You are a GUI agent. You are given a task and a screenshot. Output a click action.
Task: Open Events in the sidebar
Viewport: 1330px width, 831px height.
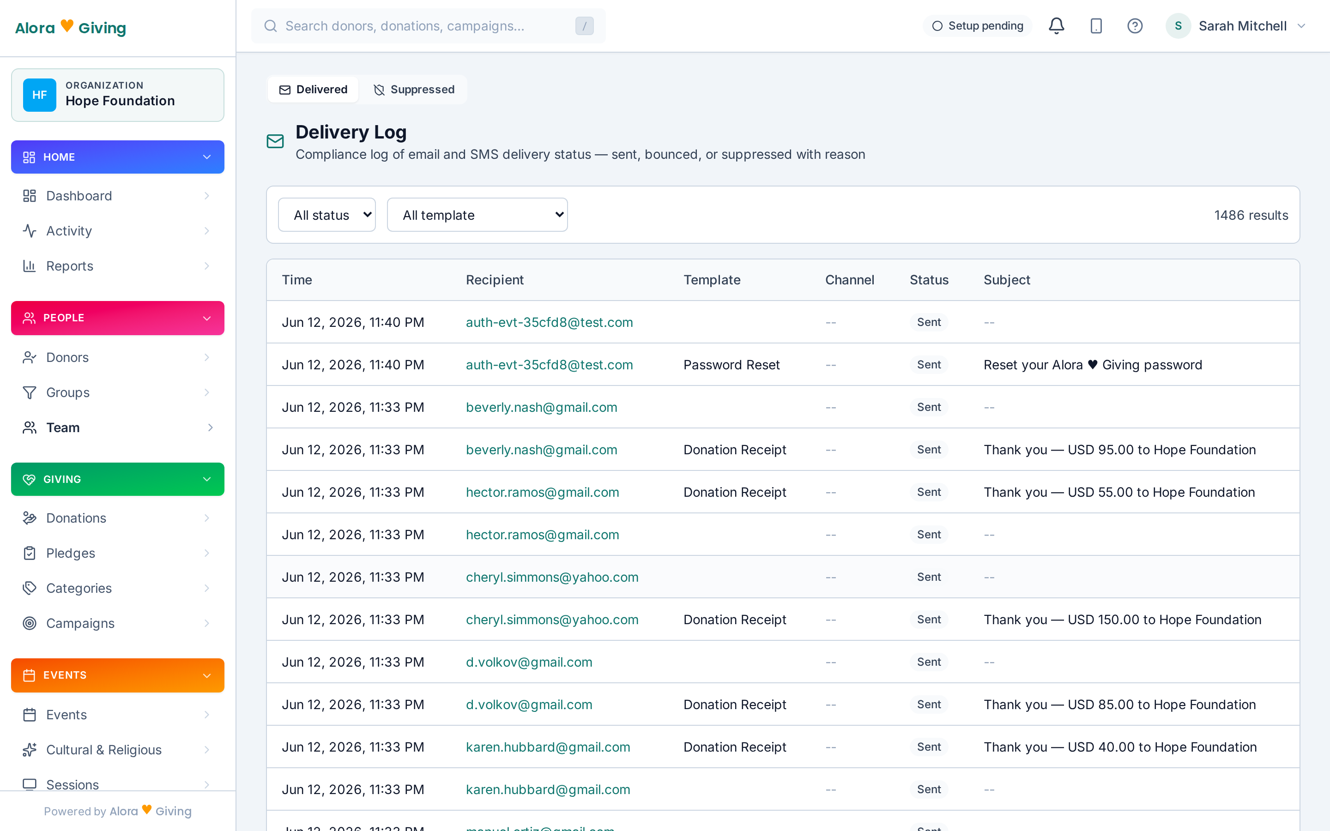click(118, 715)
